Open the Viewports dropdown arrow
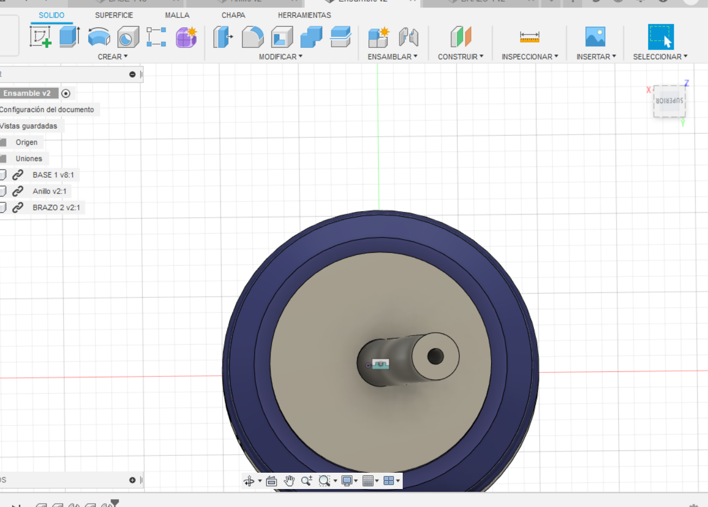Viewport: 708px width, 507px height. pyautogui.click(x=398, y=481)
